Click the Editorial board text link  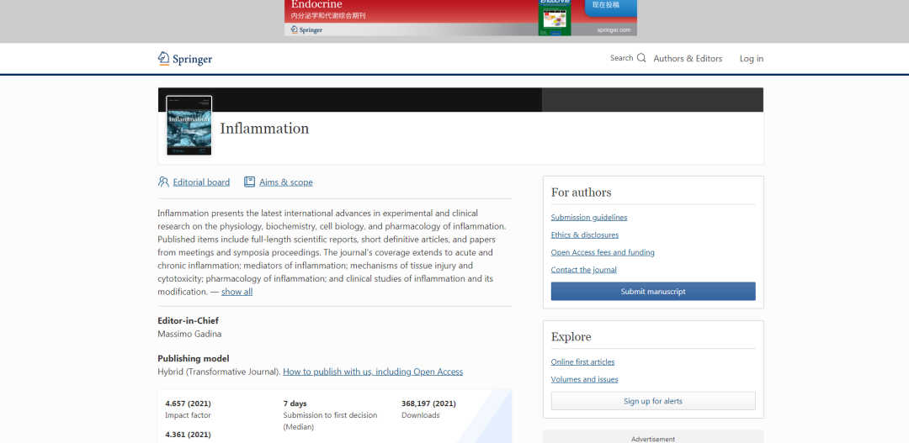pyautogui.click(x=201, y=182)
